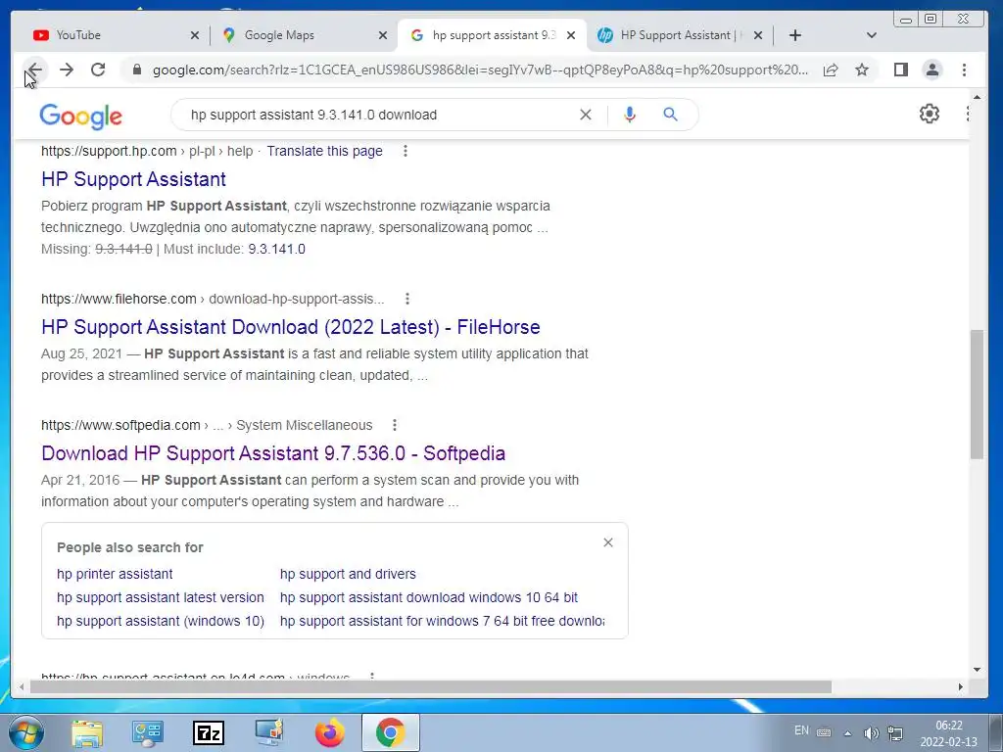Search for hp support and drivers

coord(348,574)
